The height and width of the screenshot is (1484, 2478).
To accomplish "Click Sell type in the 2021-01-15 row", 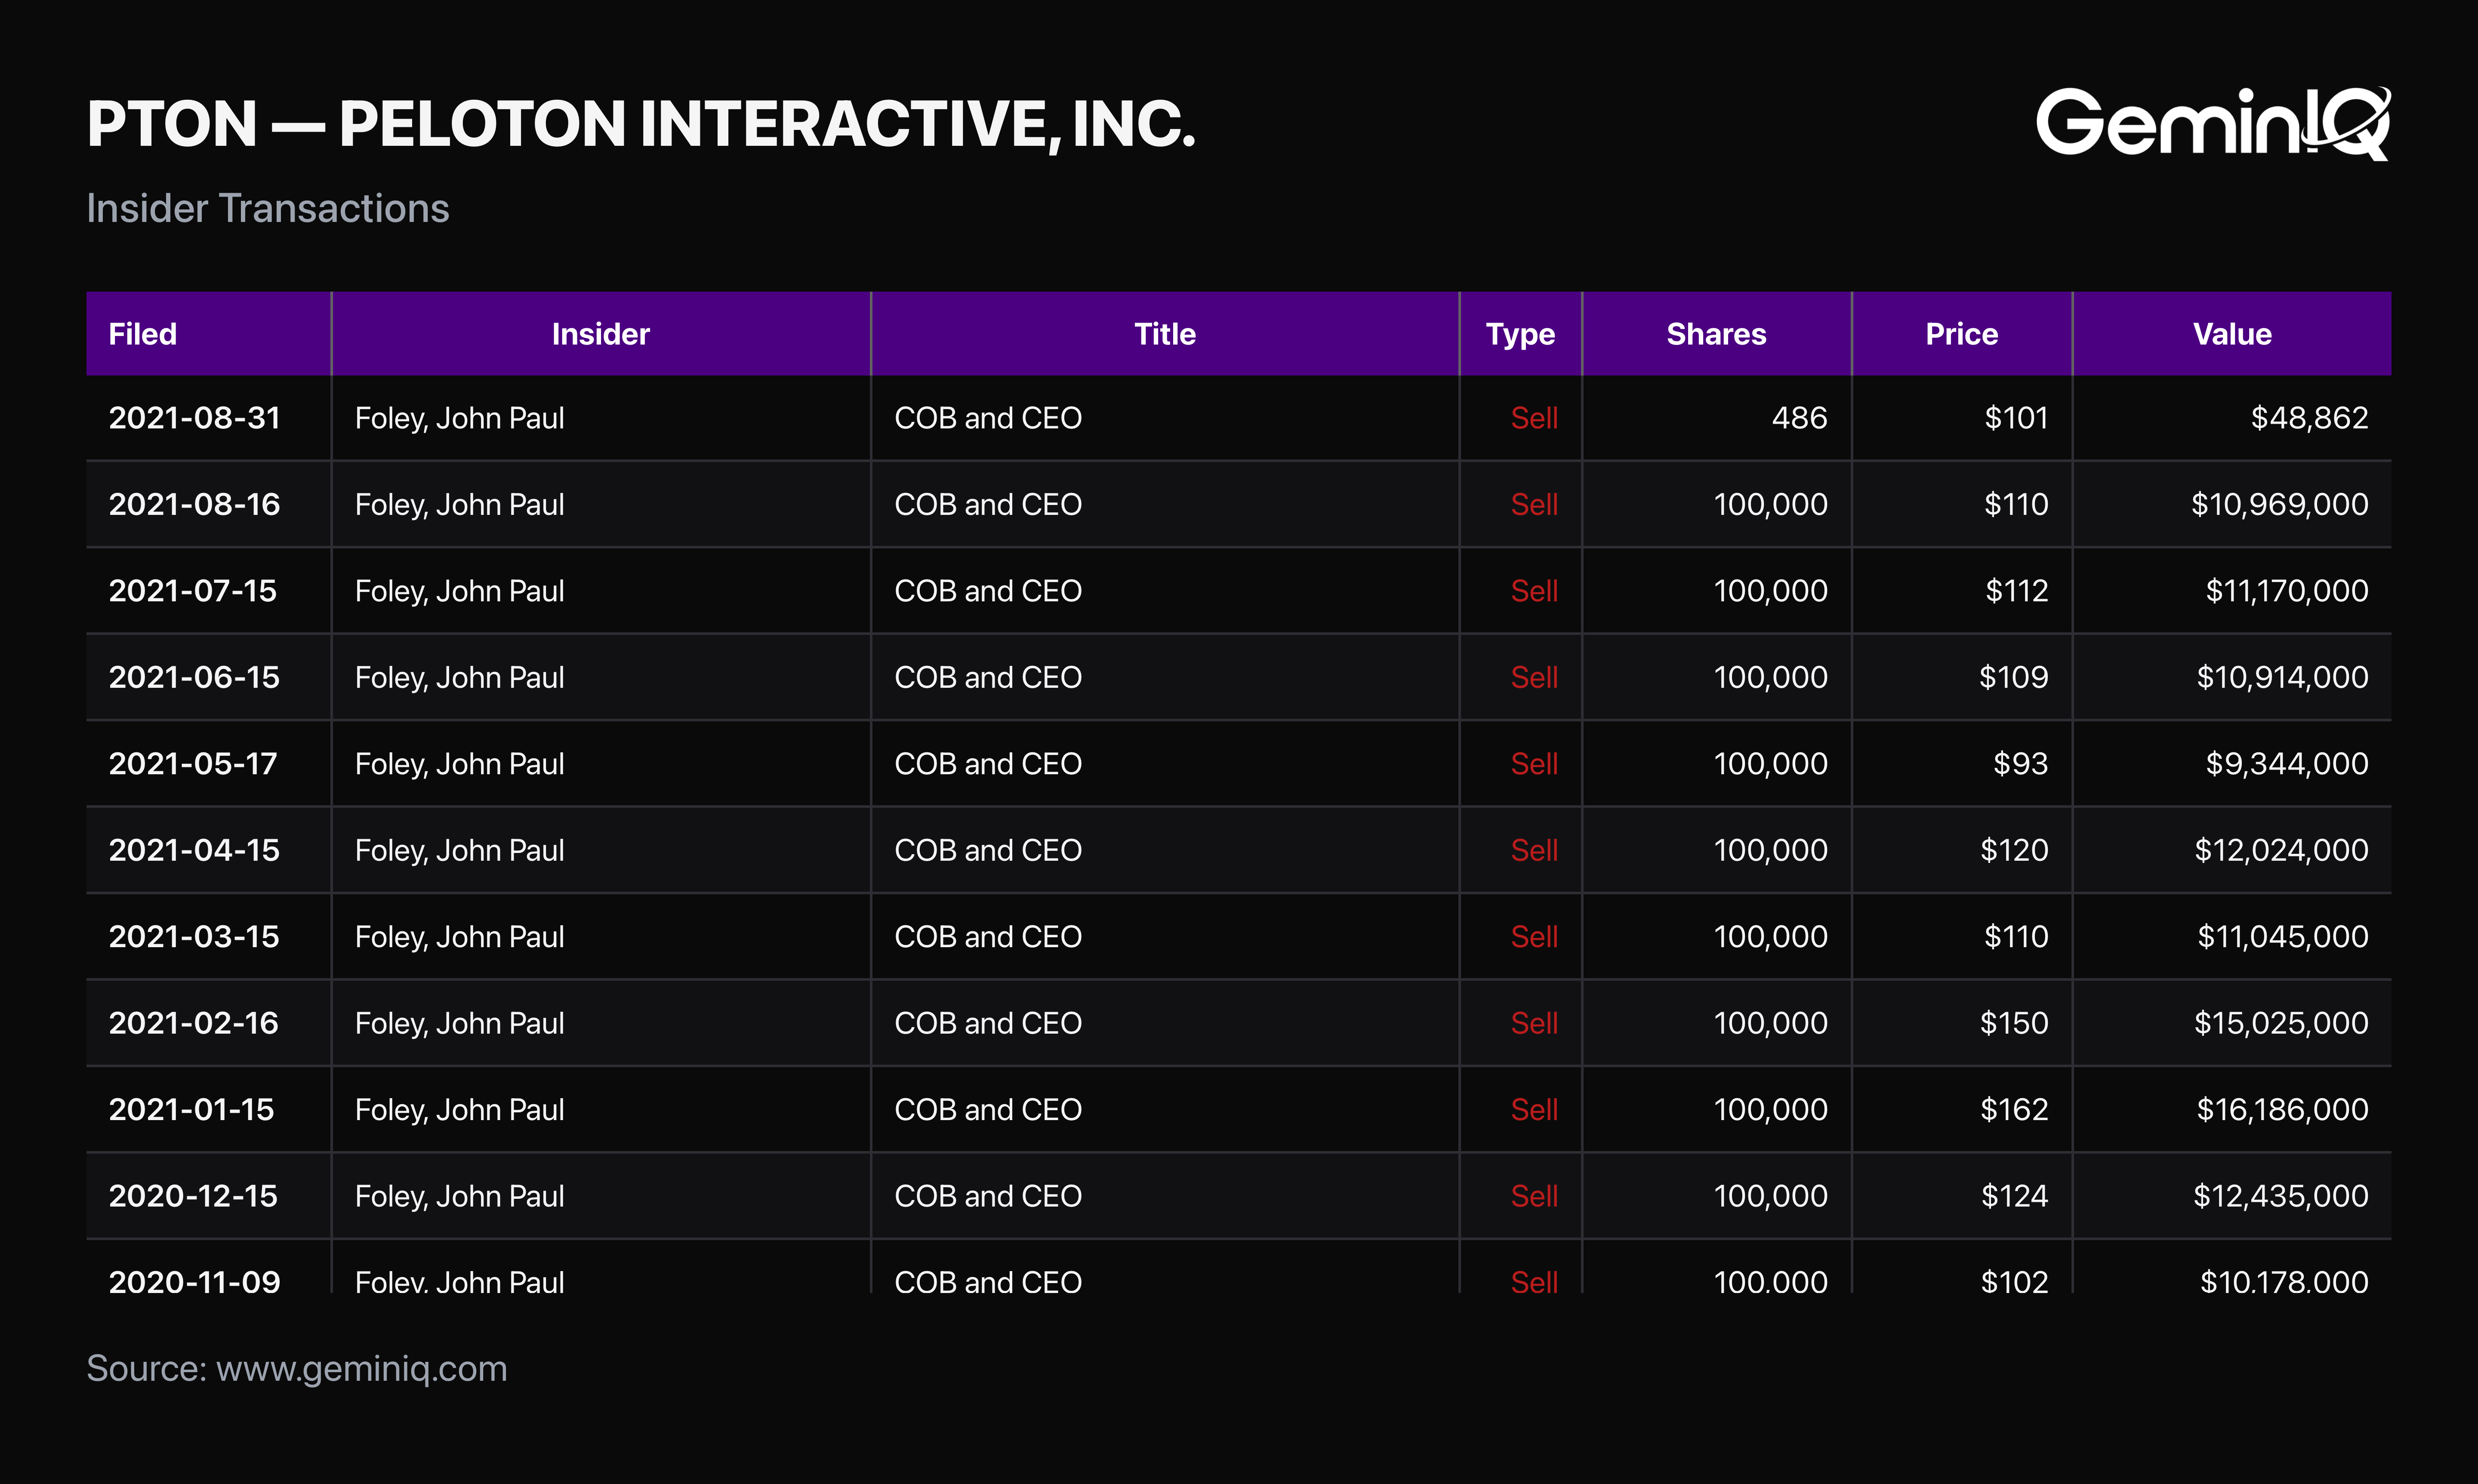I will coord(1534,1110).
